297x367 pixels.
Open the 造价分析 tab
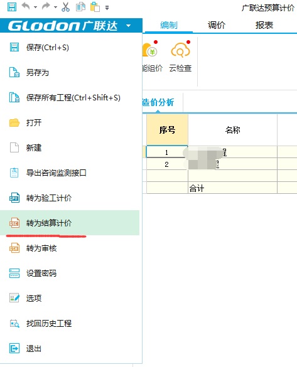pos(158,102)
